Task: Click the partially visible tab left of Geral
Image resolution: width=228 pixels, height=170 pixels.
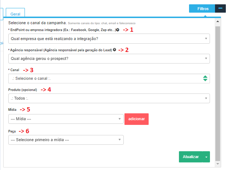Action: click(x=1, y=14)
